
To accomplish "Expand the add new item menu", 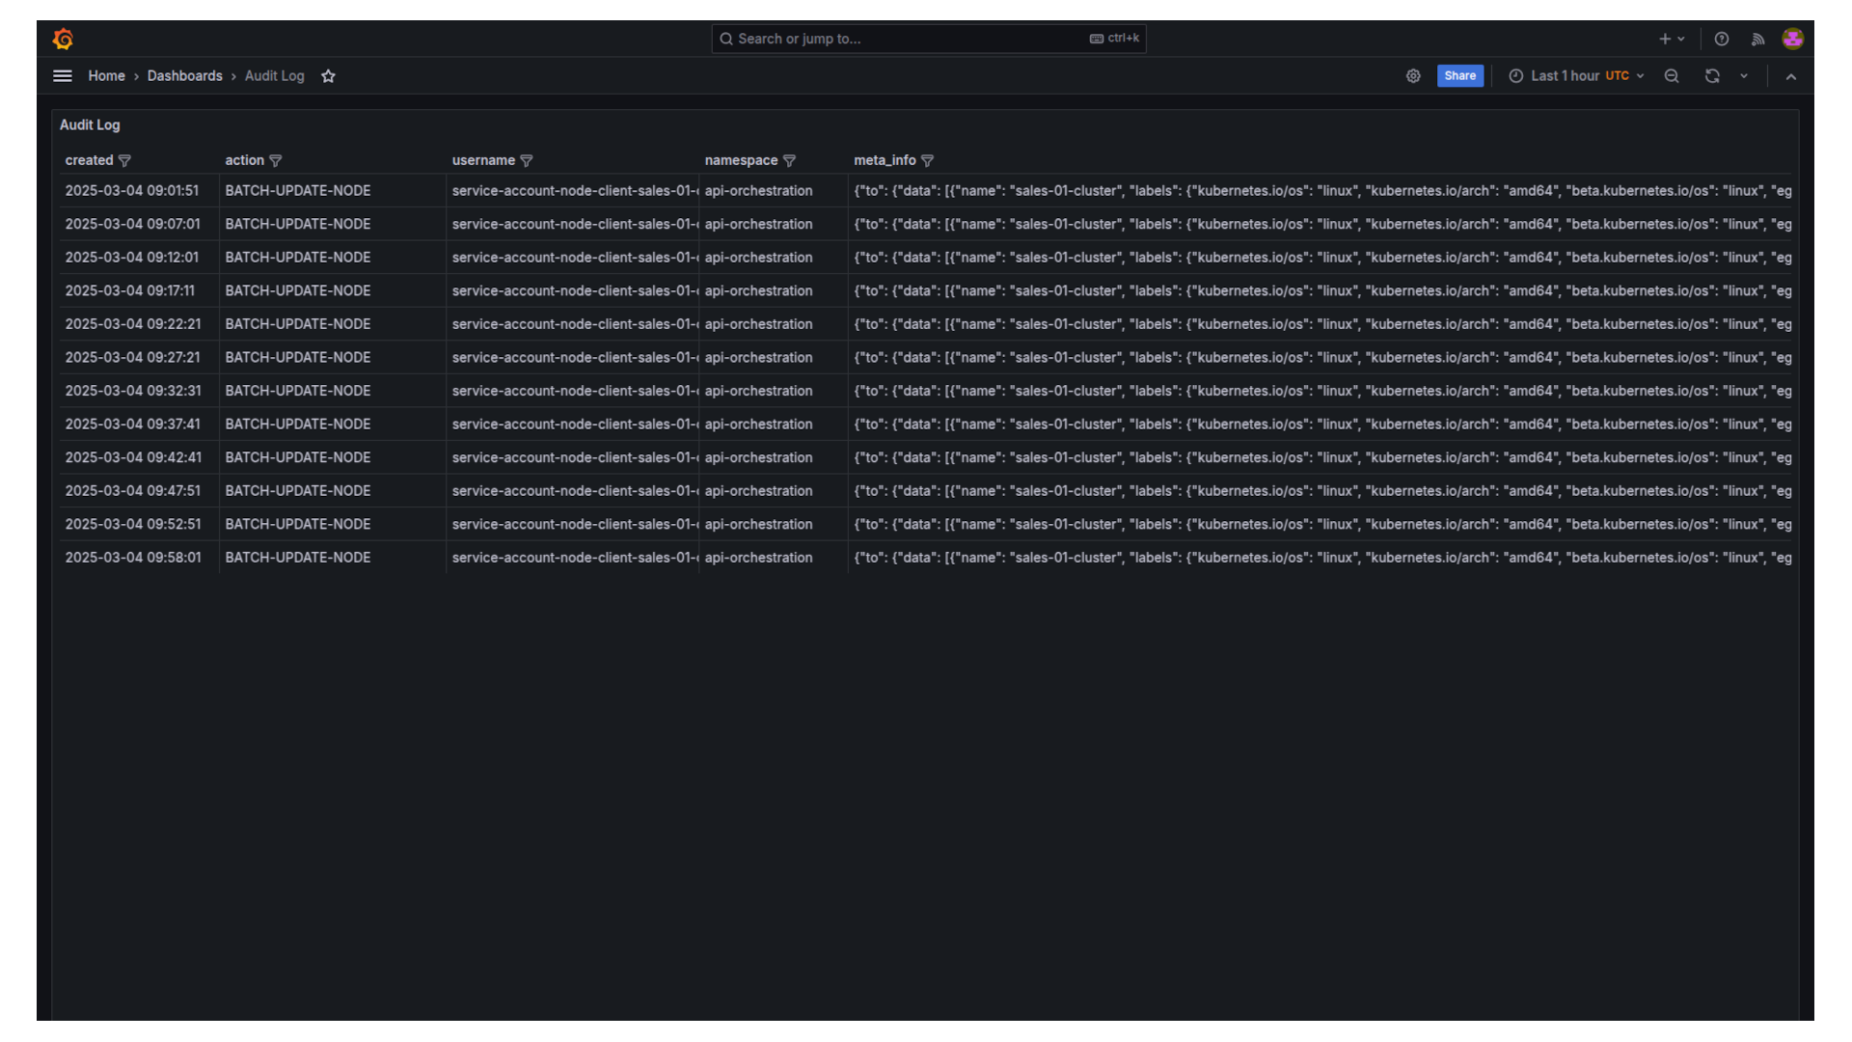I will pyautogui.click(x=1670, y=39).
